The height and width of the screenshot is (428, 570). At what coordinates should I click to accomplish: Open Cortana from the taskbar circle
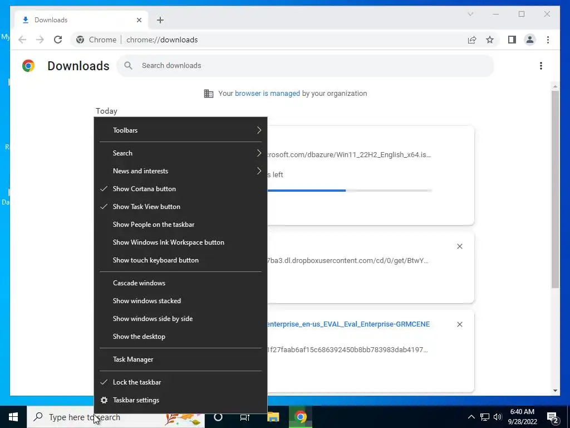click(218, 417)
